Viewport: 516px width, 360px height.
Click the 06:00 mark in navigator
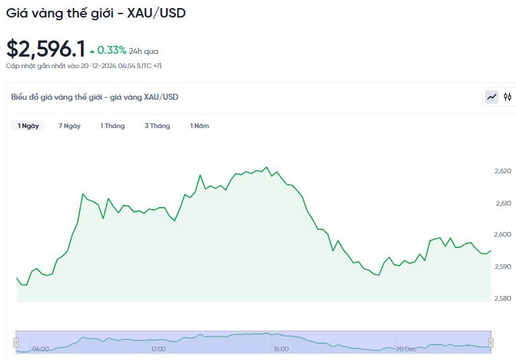pos(40,349)
